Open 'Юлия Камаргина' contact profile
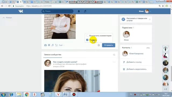Viewport: 172px width, 97px height. click(136, 54)
